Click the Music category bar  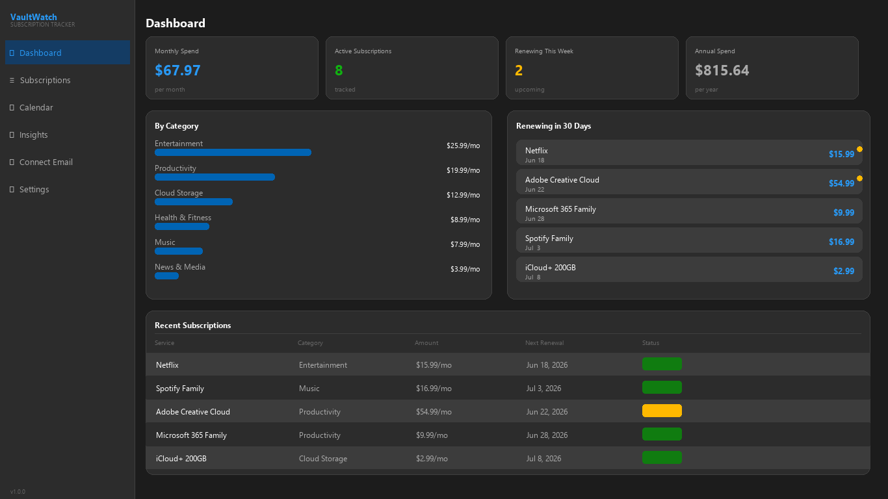click(179, 251)
